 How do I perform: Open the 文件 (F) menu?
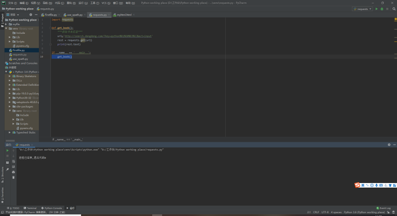point(12,3)
